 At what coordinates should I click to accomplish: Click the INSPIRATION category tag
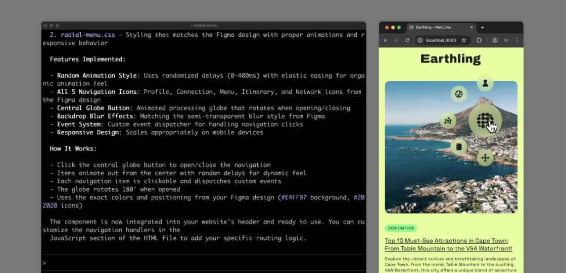(x=400, y=228)
